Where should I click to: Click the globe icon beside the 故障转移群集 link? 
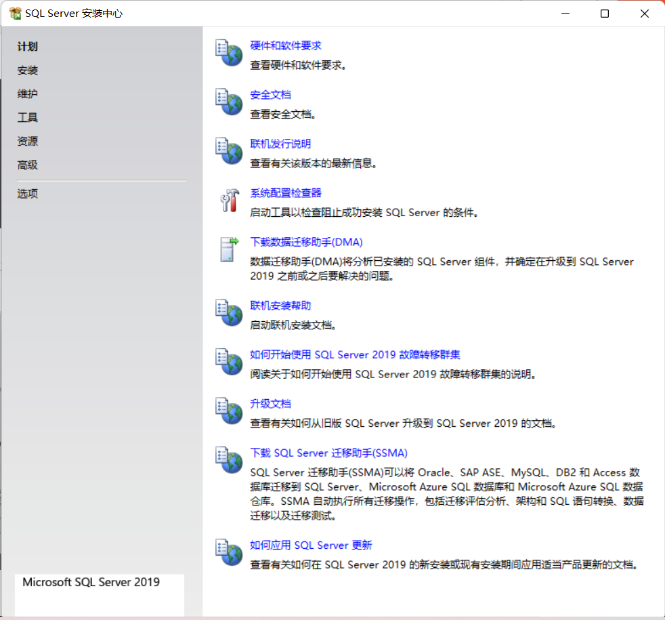pyautogui.click(x=229, y=362)
